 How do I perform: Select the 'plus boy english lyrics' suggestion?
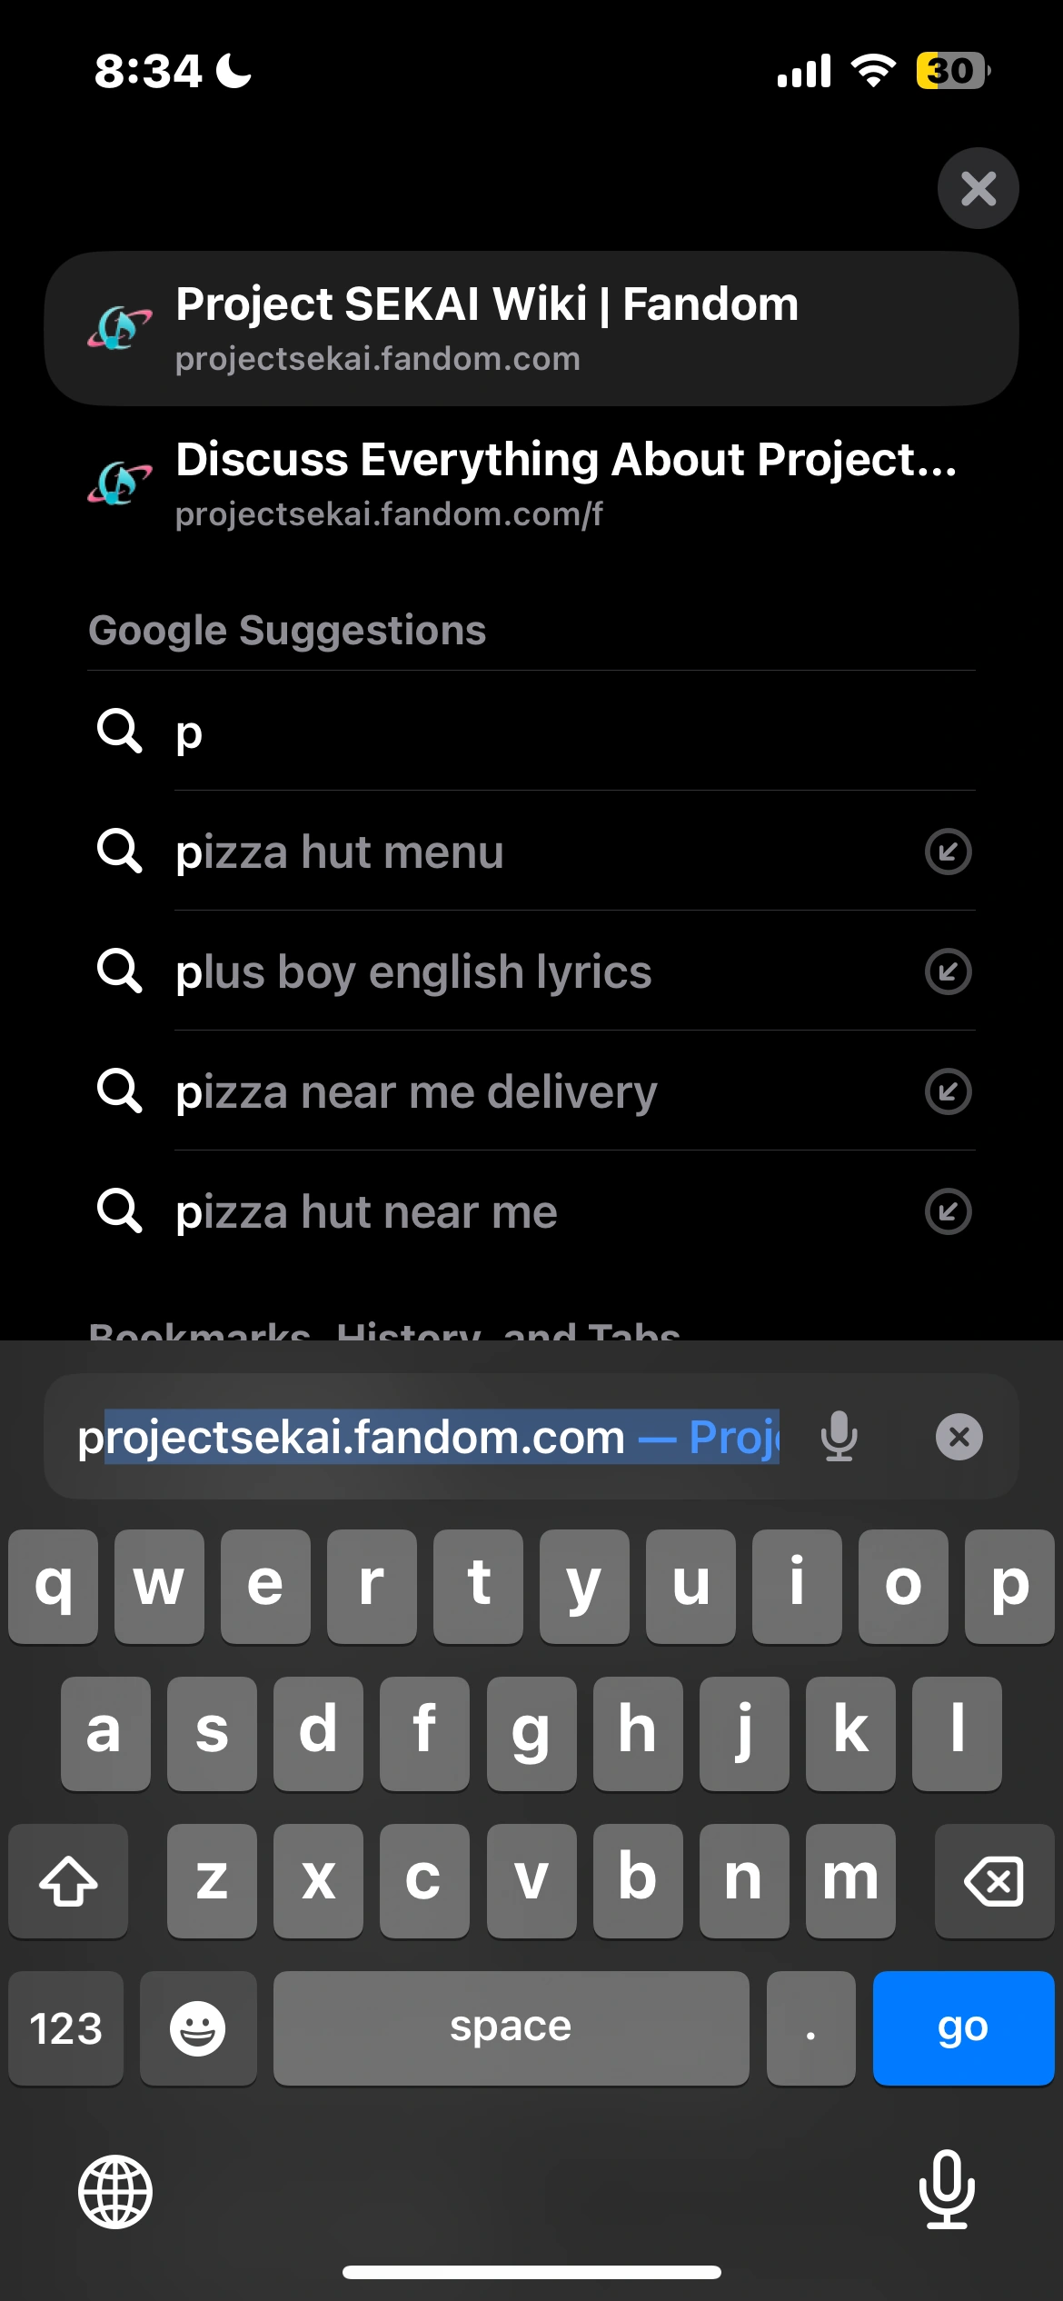coord(413,972)
